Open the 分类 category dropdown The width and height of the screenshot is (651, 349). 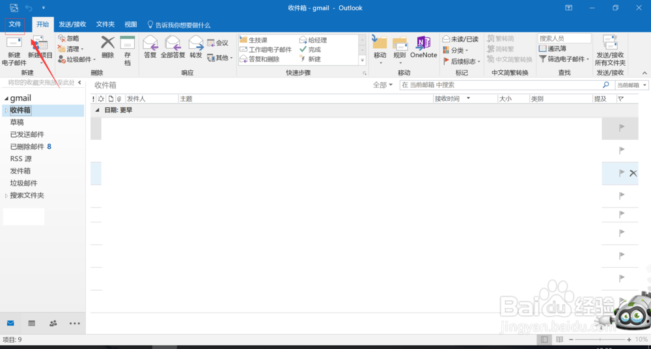coord(456,50)
